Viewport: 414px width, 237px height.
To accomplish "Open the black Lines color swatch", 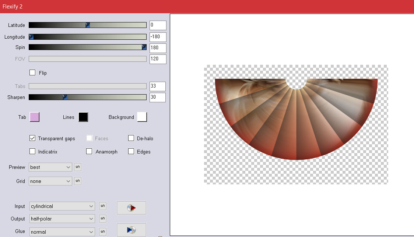I will 83,117.
